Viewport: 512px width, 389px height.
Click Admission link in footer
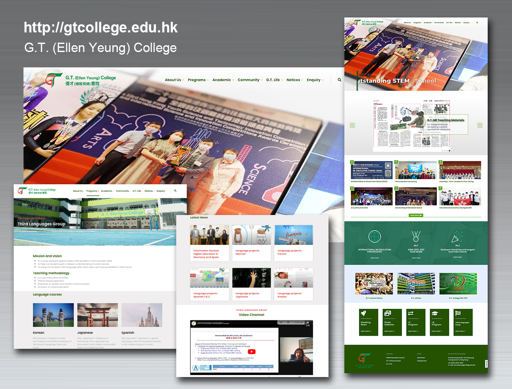point(421,357)
